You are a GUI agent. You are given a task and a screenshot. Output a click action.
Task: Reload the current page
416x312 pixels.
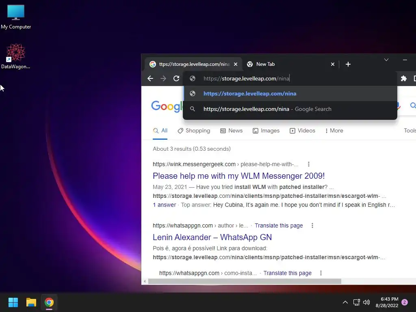(176, 78)
